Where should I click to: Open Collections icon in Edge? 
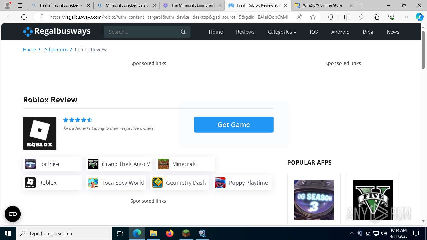[x=376, y=17]
